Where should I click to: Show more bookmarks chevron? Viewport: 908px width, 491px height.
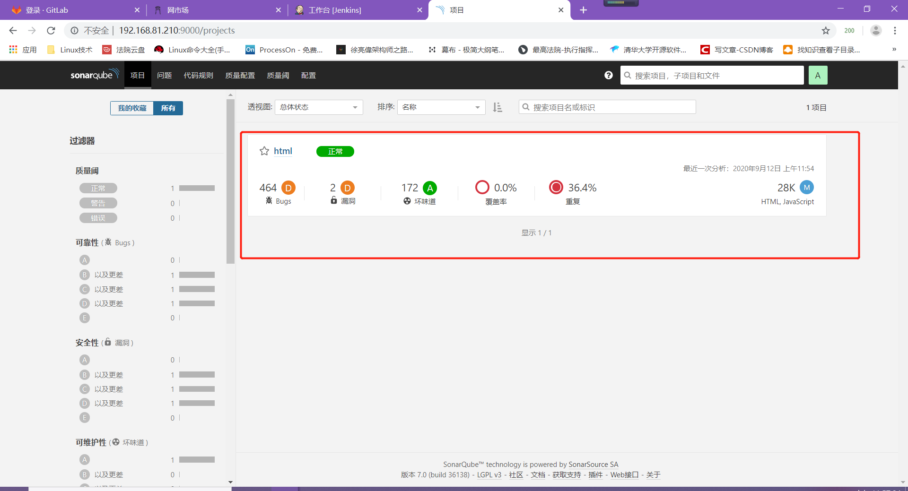(x=894, y=49)
